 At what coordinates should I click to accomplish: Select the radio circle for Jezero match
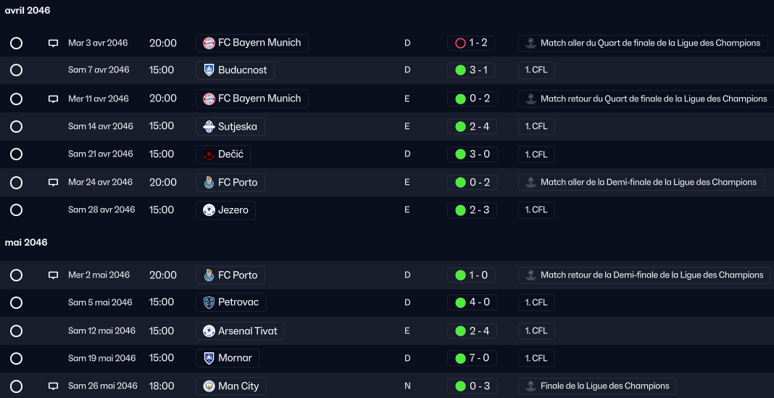click(x=16, y=210)
